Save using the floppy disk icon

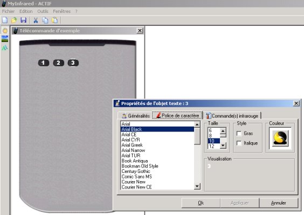coord(24,20)
